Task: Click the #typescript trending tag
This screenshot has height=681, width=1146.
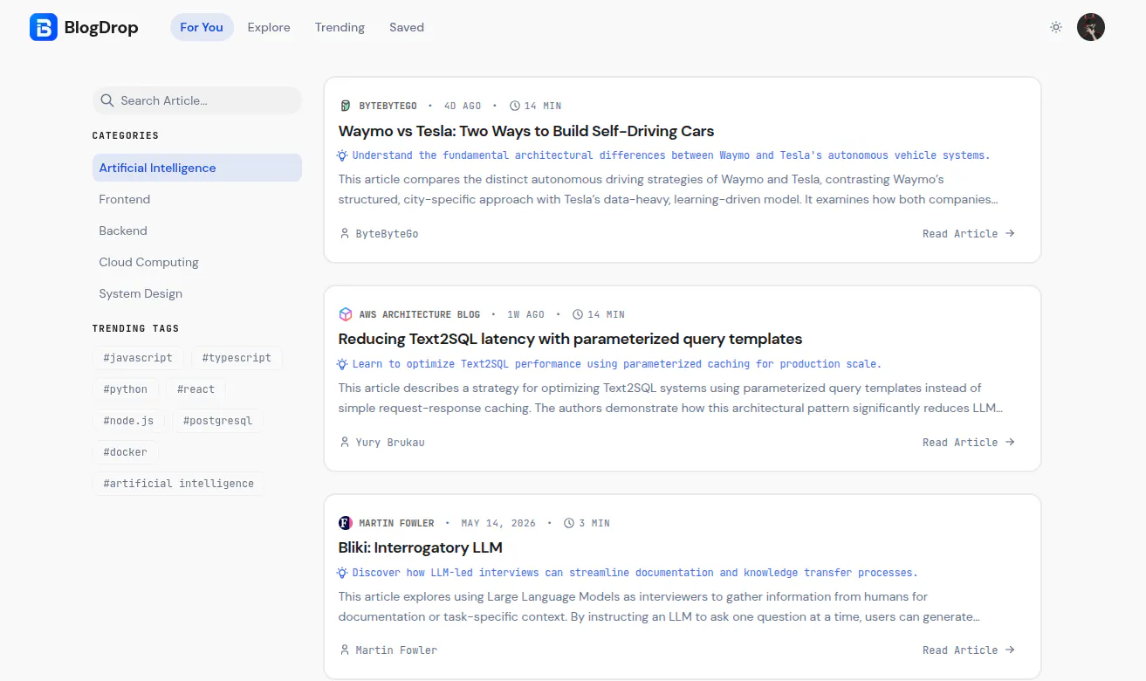Action: 237,358
